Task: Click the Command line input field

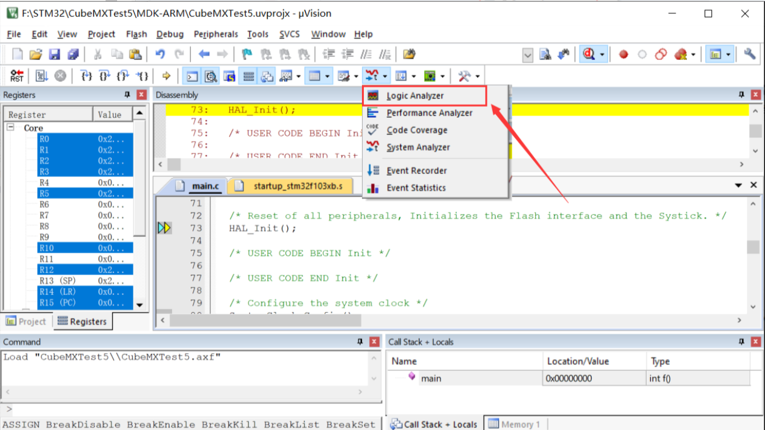Action: [x=196, y=411]
